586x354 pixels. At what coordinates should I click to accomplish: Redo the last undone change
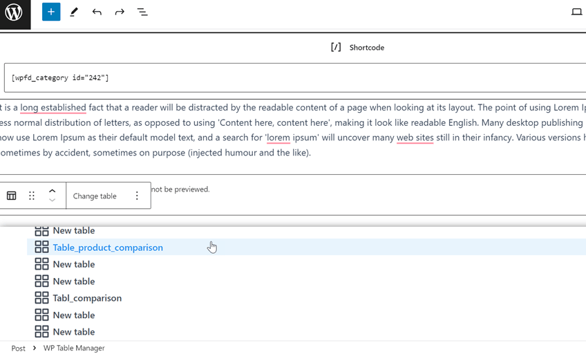pos(120,12)
